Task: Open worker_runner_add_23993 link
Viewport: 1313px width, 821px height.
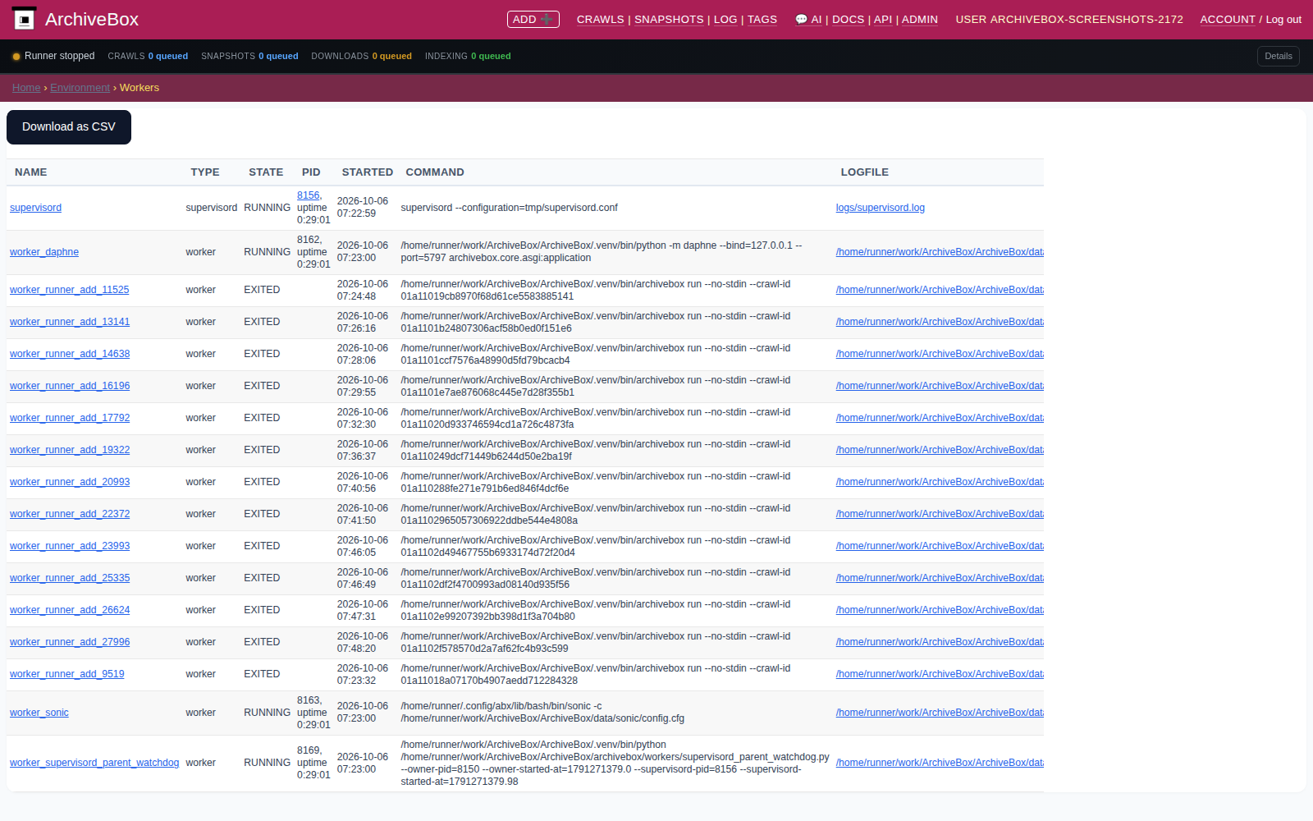Action: 70,546
